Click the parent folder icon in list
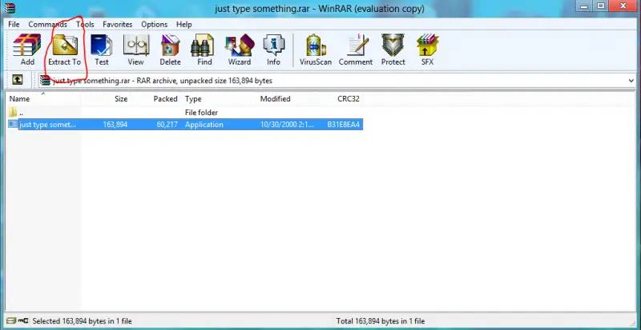This screenshot has width=641, height=330. [x=13, y=112]
